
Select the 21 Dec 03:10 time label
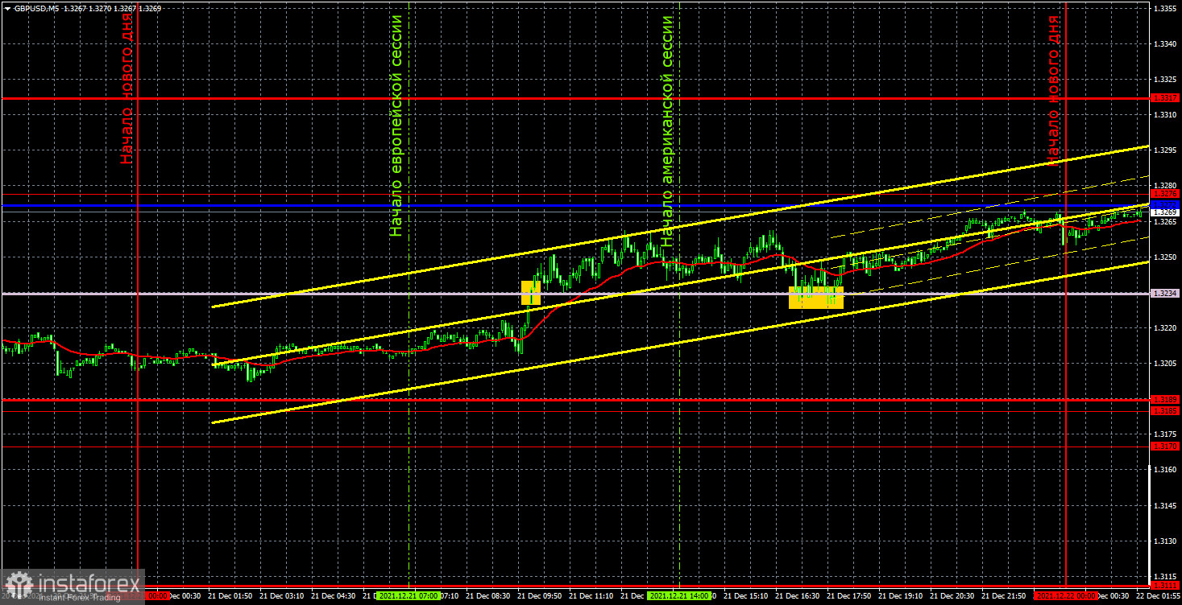[282, 596]
